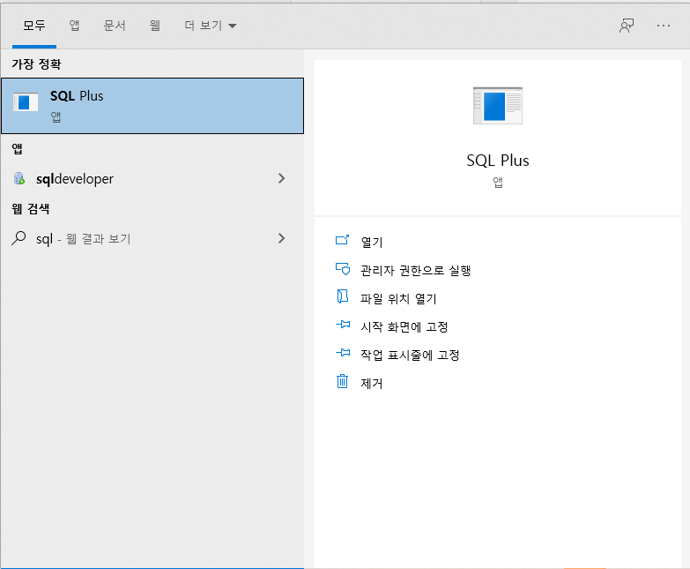Screen dimensions: 690x569
Task: Click pin icon beside 작업 표시줄에 고정
Action: click(x=343, y=353)
